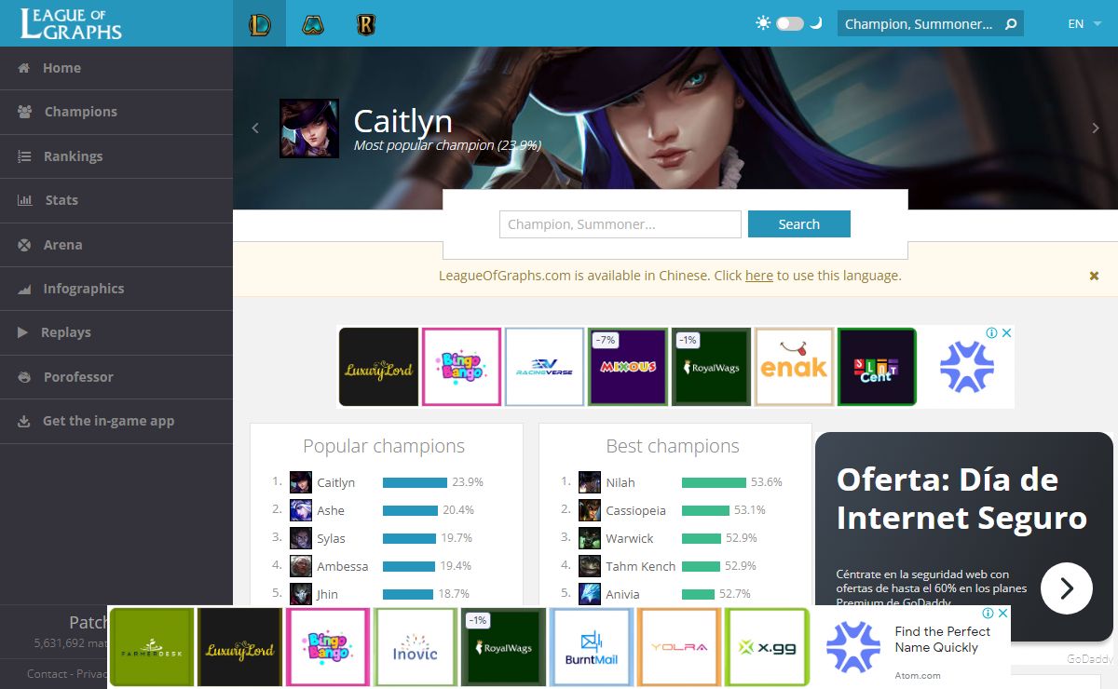
Task: Open Infographics in the sidebar
Action: click(x=116, y=289)
